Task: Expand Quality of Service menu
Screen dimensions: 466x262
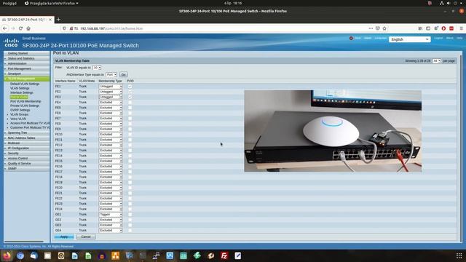Action: [x=27, y=163]
